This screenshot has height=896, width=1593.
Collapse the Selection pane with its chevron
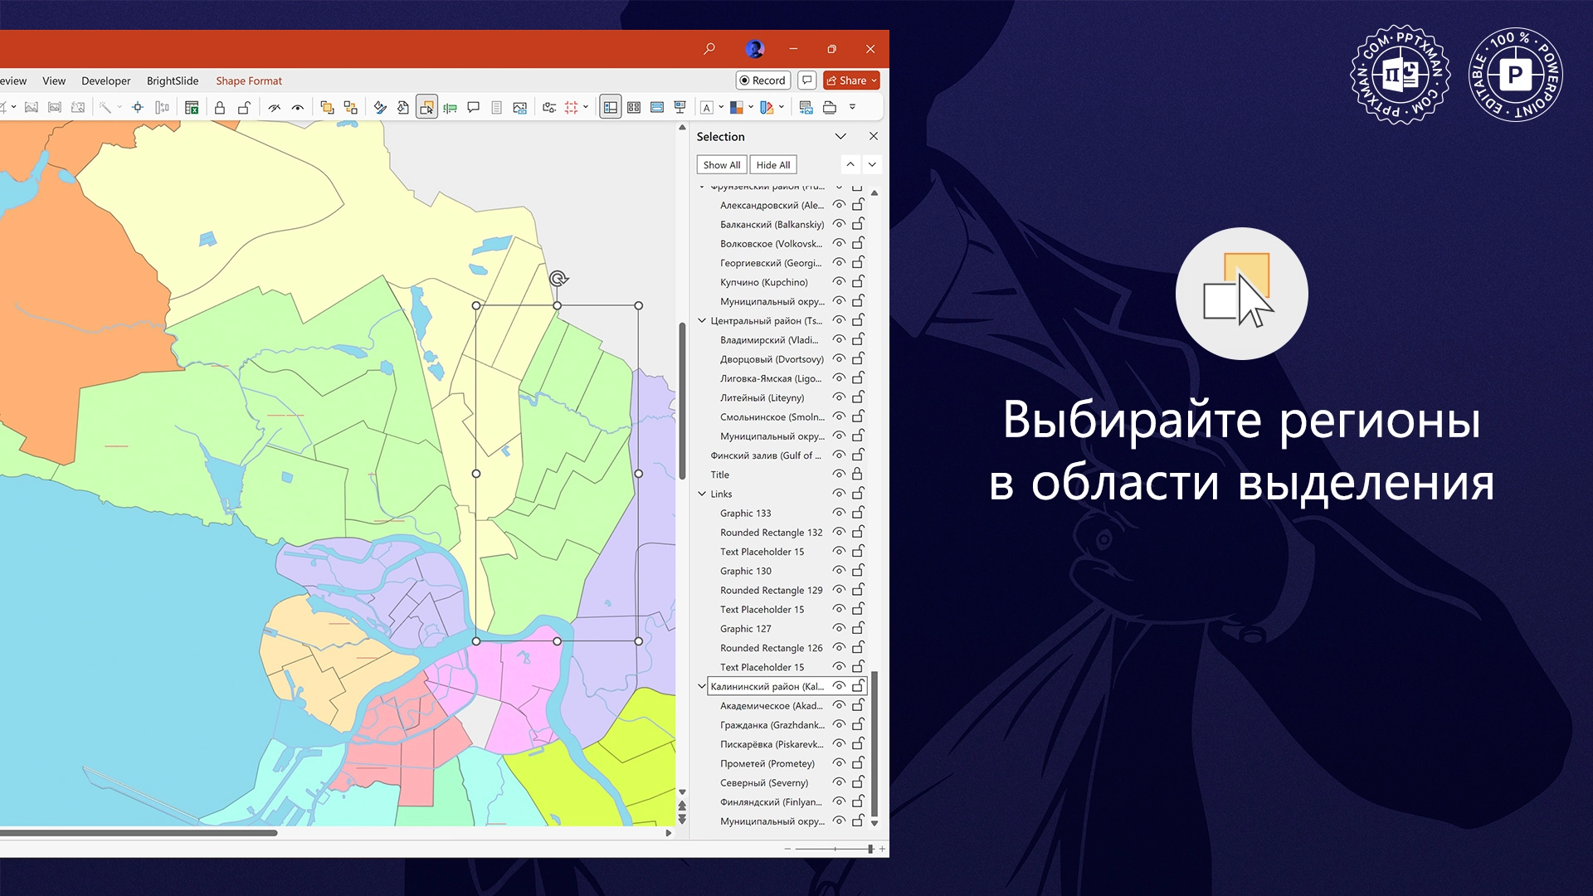tap(841, 136)
